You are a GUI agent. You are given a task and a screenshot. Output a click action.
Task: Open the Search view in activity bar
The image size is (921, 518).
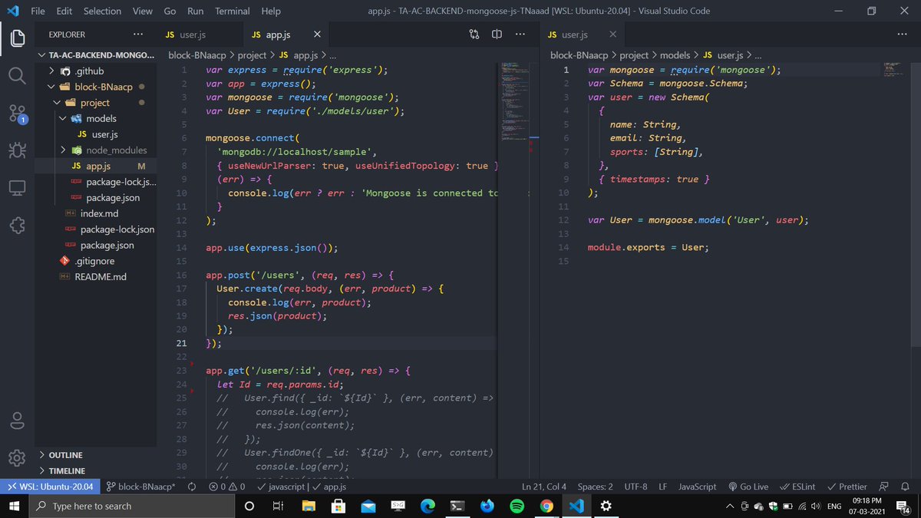(x=17, y=75)
